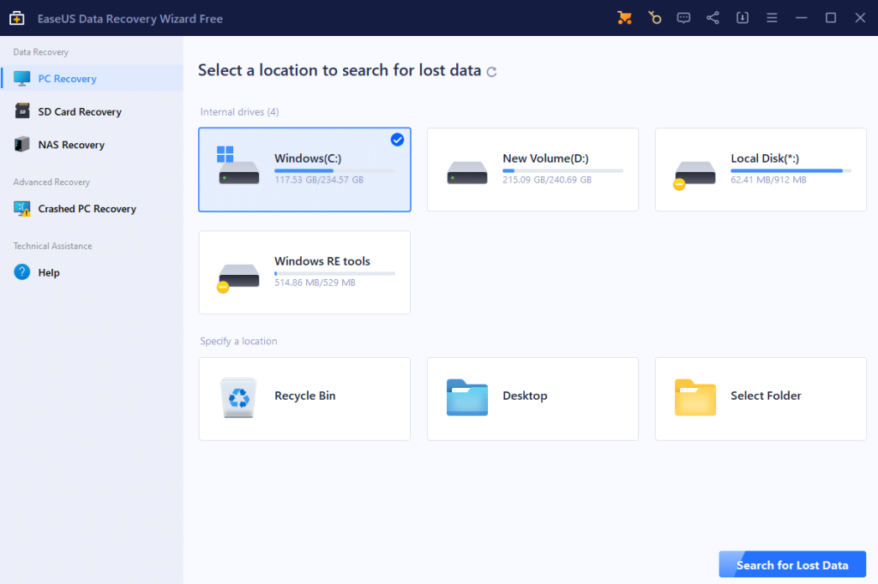Screen dimensions: 878x584
Task: Close the EaseUS window
Action: [x=860, y=18]
